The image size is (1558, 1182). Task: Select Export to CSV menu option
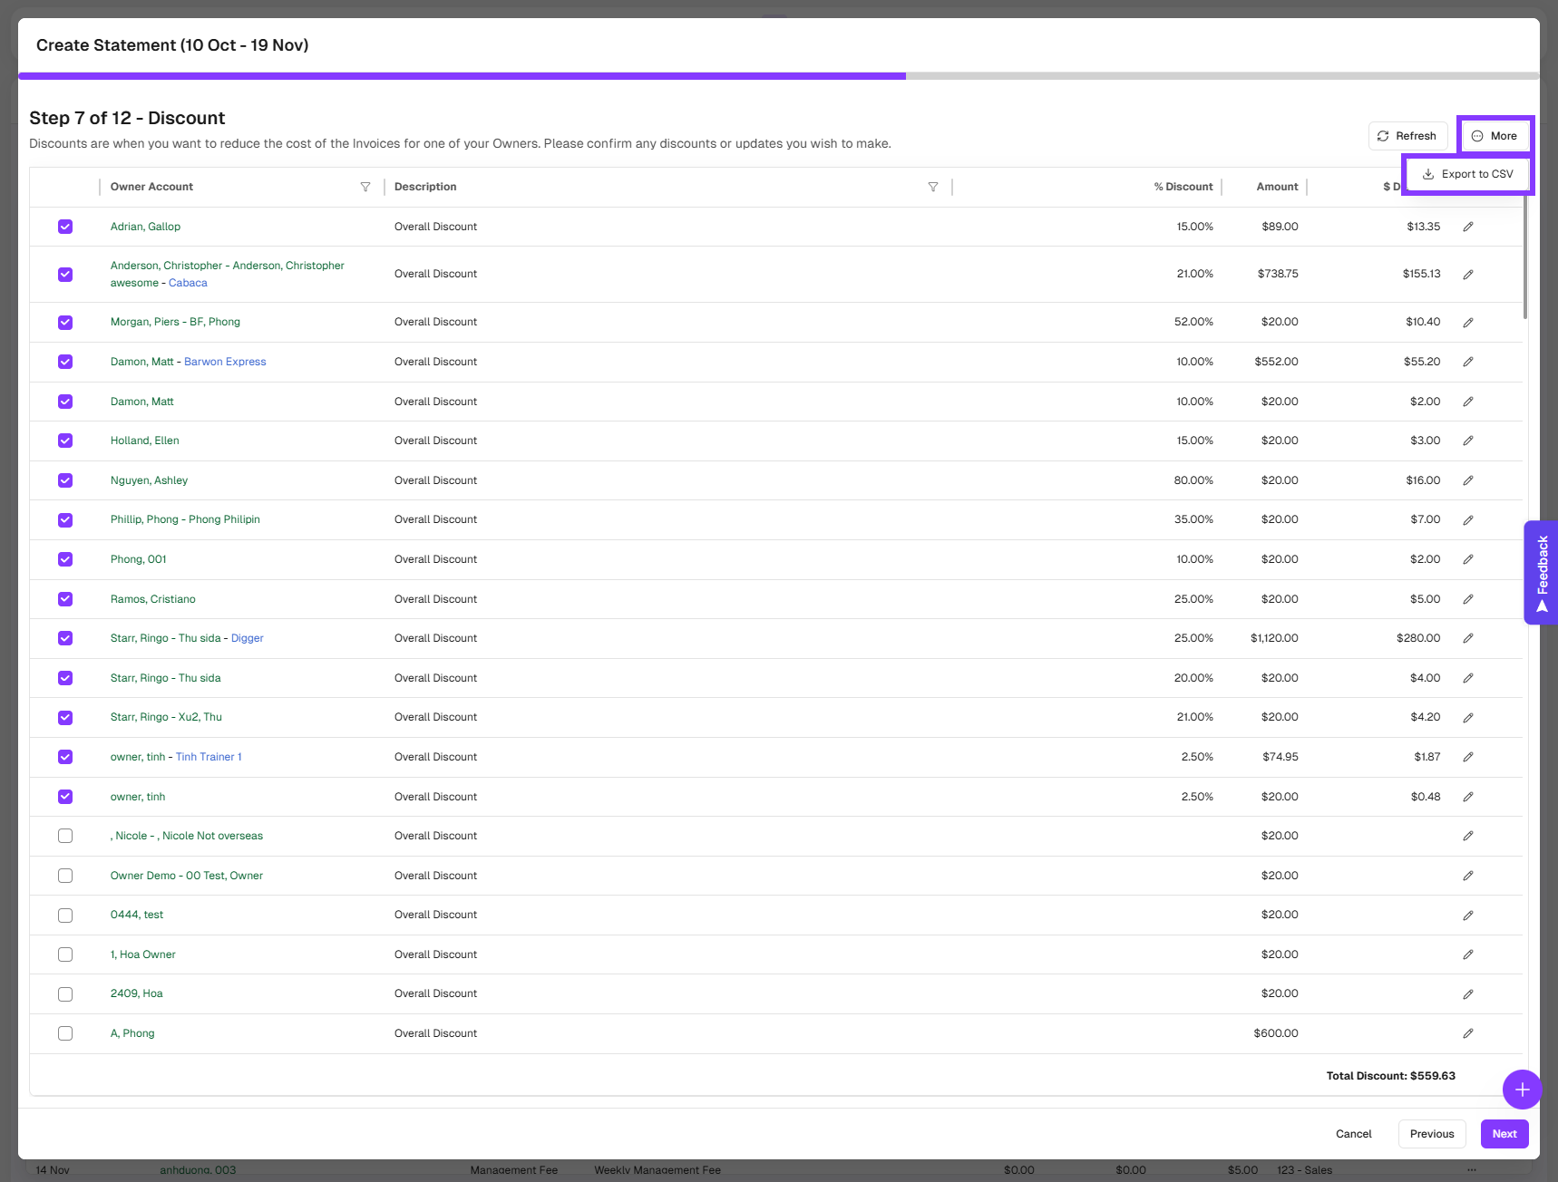pos(1467,174)
